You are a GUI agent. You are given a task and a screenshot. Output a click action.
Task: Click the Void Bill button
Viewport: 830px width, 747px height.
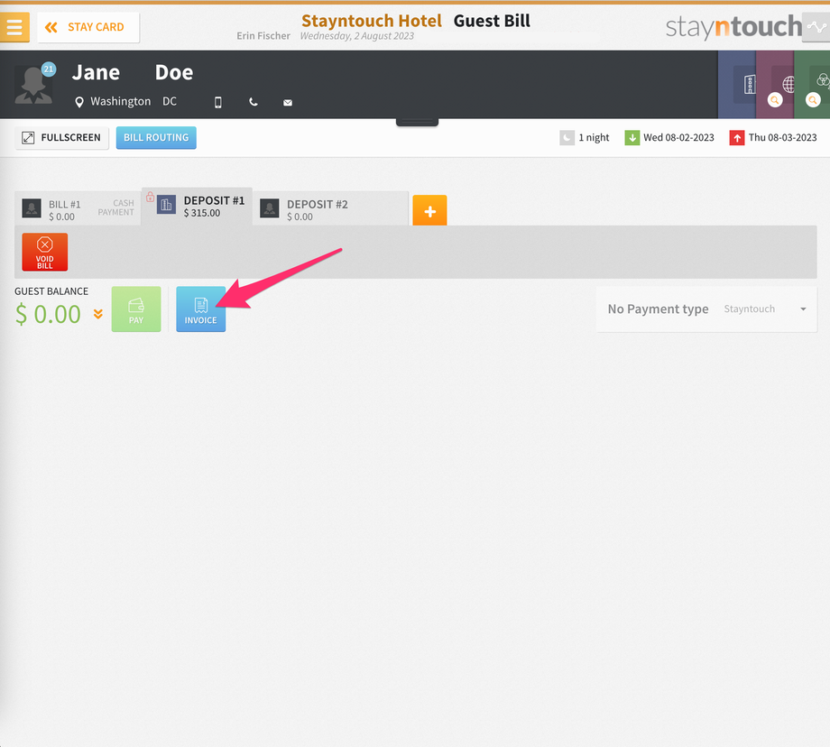45,252
